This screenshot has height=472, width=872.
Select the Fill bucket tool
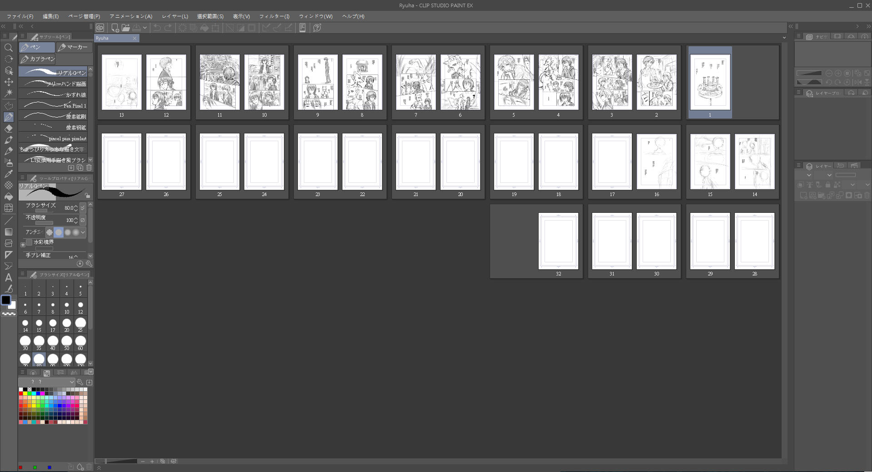click(8, 197)
